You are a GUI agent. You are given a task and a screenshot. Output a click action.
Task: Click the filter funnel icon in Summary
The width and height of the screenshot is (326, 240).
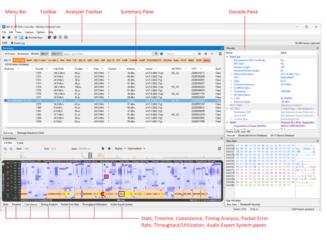tap(156, 54)
